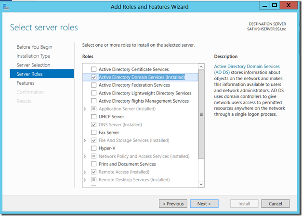Expand the Application Server role
302x216 pixels.
[85, 109]
